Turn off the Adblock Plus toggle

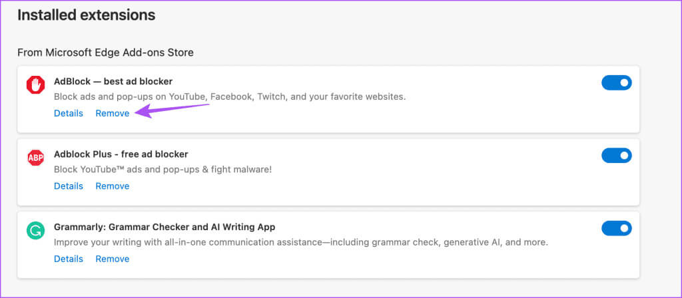[x=616, y=156]
